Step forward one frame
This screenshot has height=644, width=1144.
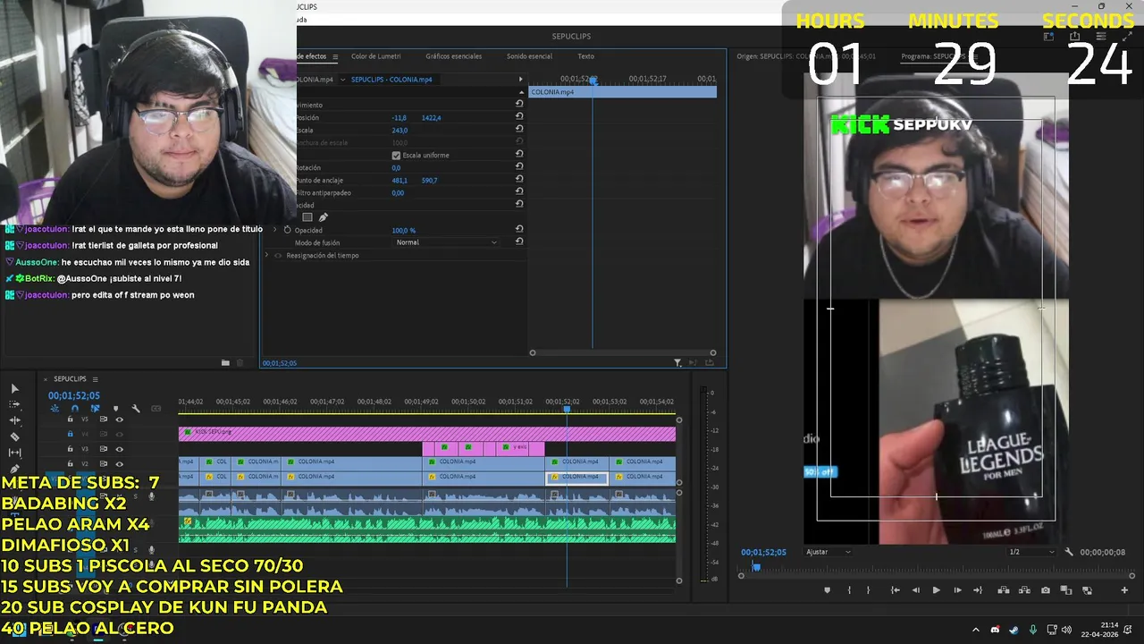(957, 590)
